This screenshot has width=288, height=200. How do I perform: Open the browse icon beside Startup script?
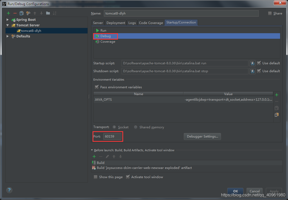pos(252,63)
